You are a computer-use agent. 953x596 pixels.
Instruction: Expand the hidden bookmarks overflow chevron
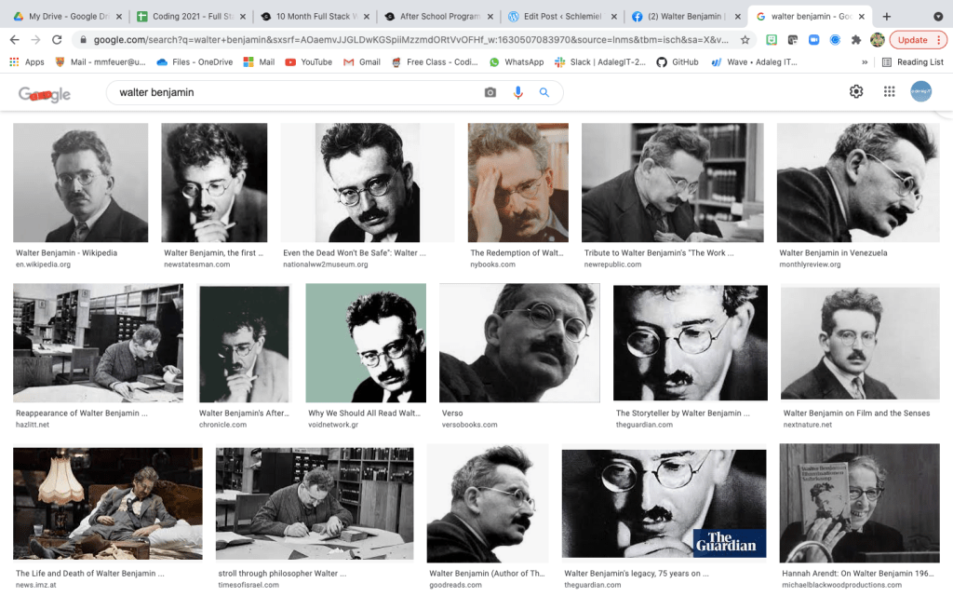click(866, 62)
